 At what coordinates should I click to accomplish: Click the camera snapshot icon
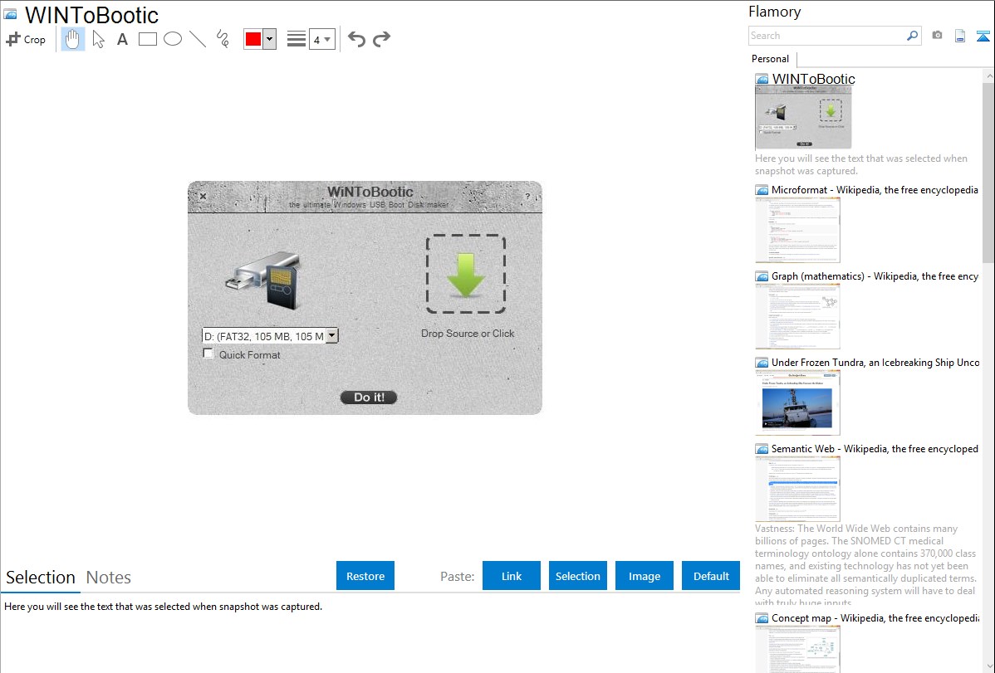coord(937,36)
